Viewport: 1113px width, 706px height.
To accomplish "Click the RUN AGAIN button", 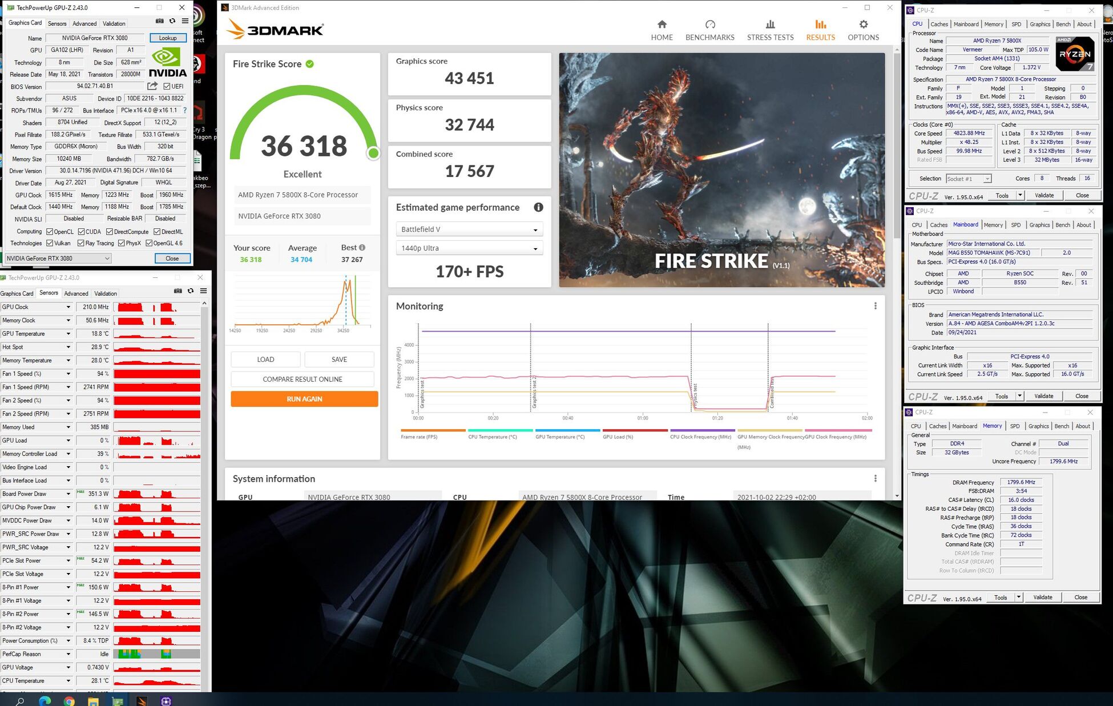I will (304, 399).
